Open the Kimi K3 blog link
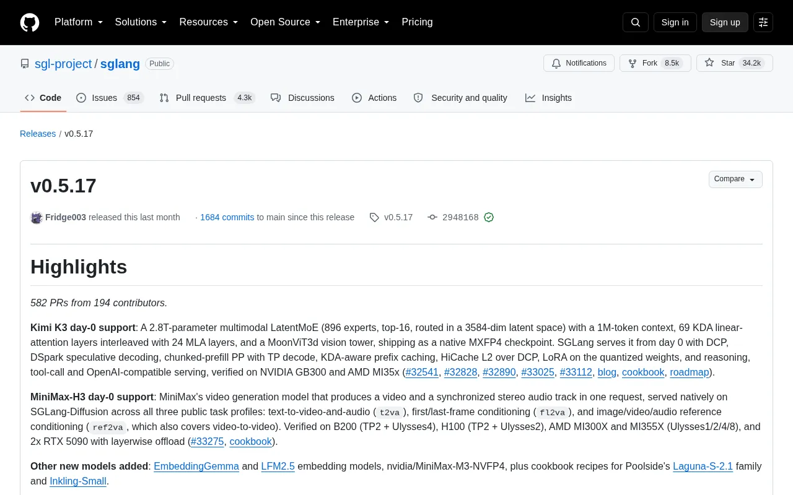793x495 pixels. tap(607, 372)
